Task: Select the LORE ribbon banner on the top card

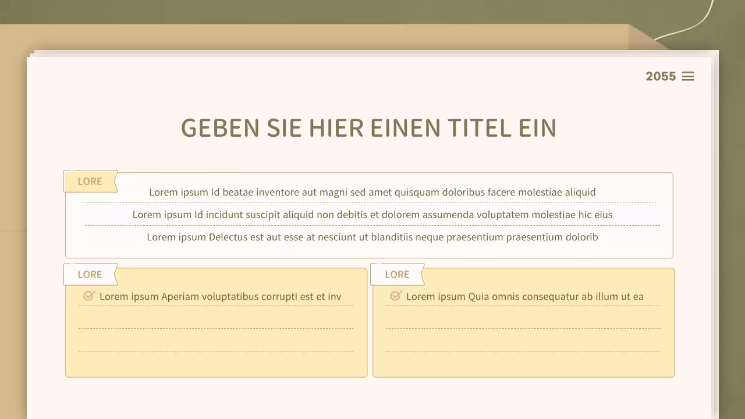Action: [90, 181]
